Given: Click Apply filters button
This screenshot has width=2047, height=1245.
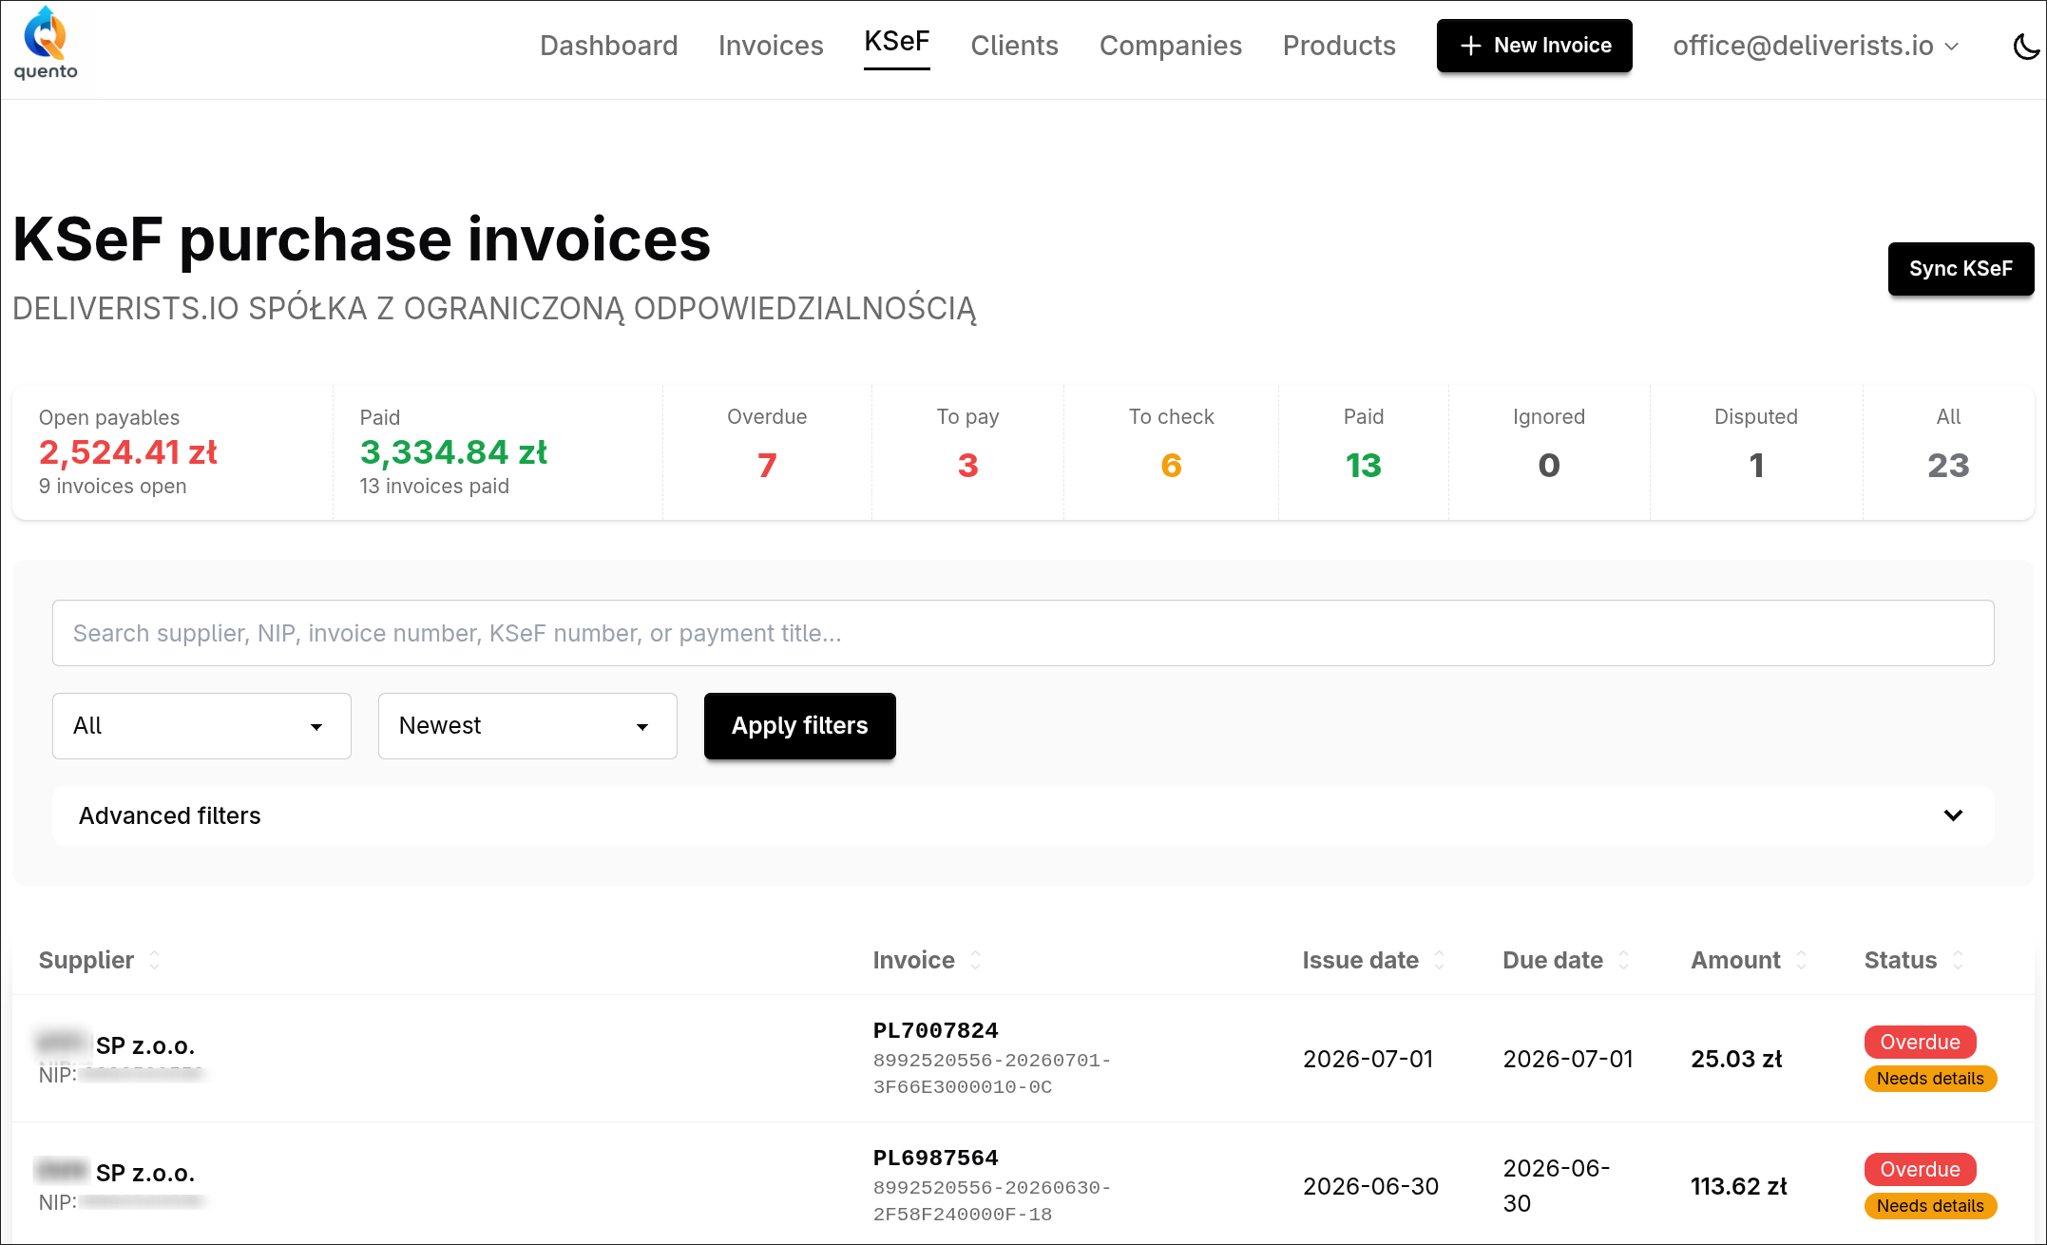Looking at the screenshot, I should (799, 726).
